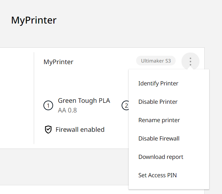Click the AA 0.8 print core label
222x194 pixels.
click(x=67, y=110)
